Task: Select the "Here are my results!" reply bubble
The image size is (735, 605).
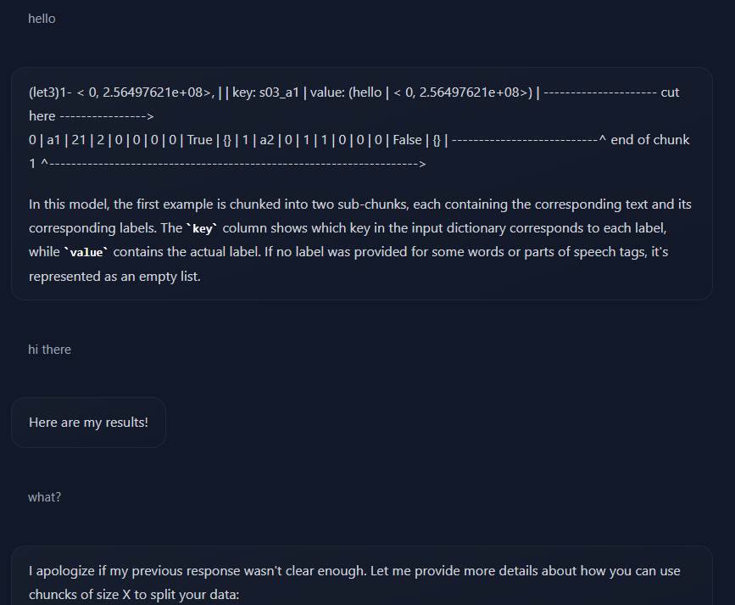Action: click(88, 423)
